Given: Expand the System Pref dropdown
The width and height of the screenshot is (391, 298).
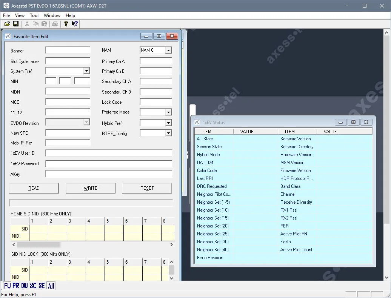Looking at the screenshot, I should click(x=86, y=71).
